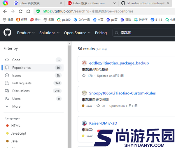Open the pc360 bookmark
175x148 pixels.
[x=64, y=20]
